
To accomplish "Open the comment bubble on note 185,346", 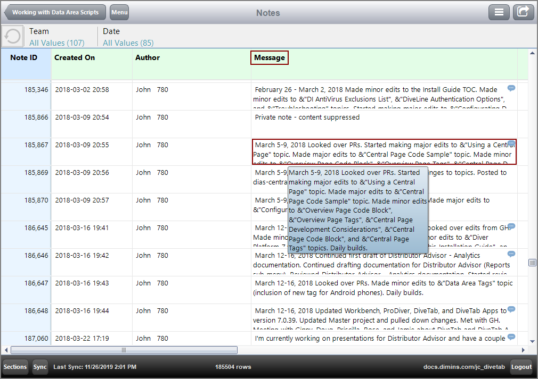I will (x=511, y=88).
